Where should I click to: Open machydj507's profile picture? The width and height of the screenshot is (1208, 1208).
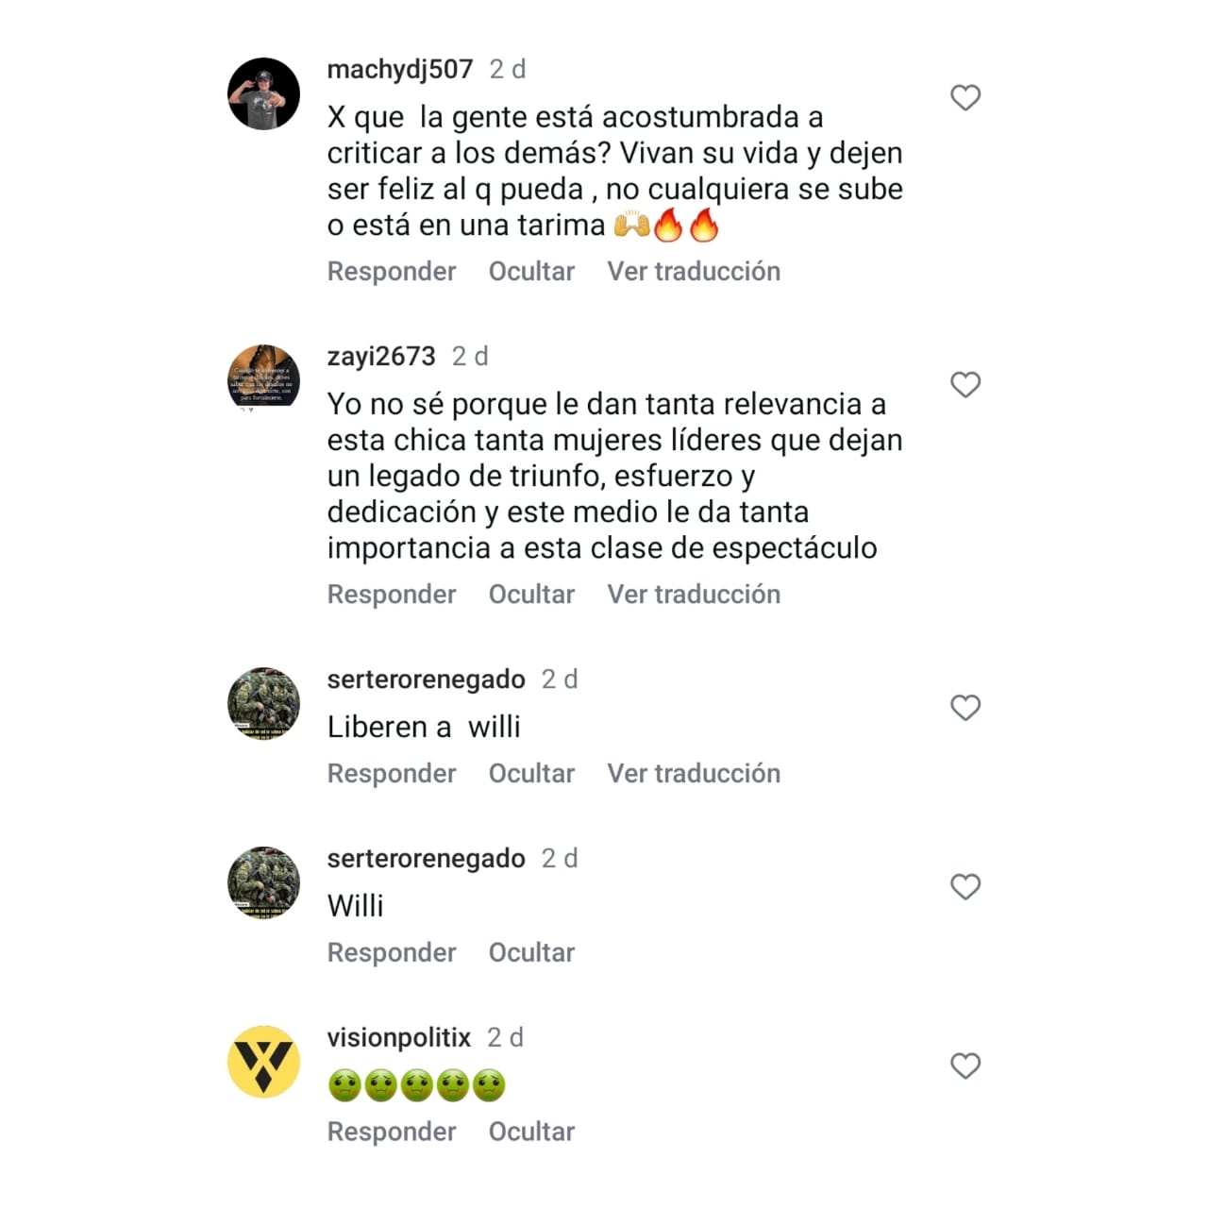(264, 93)
